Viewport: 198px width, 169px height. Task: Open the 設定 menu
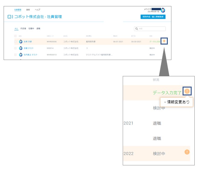point(28,10)
